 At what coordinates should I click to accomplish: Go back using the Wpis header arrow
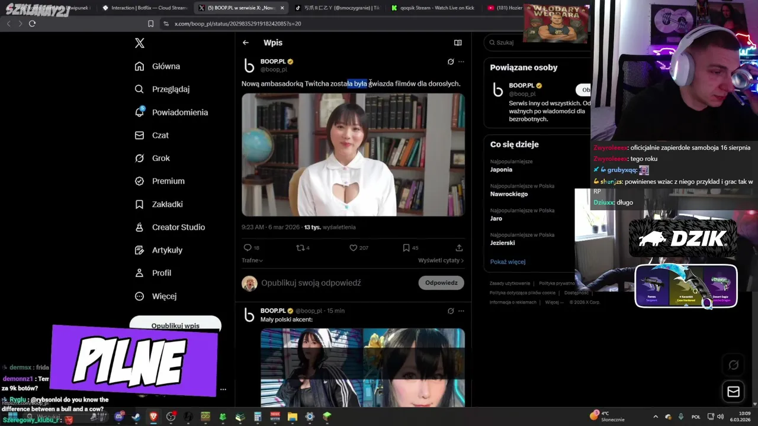pos(246,43)
